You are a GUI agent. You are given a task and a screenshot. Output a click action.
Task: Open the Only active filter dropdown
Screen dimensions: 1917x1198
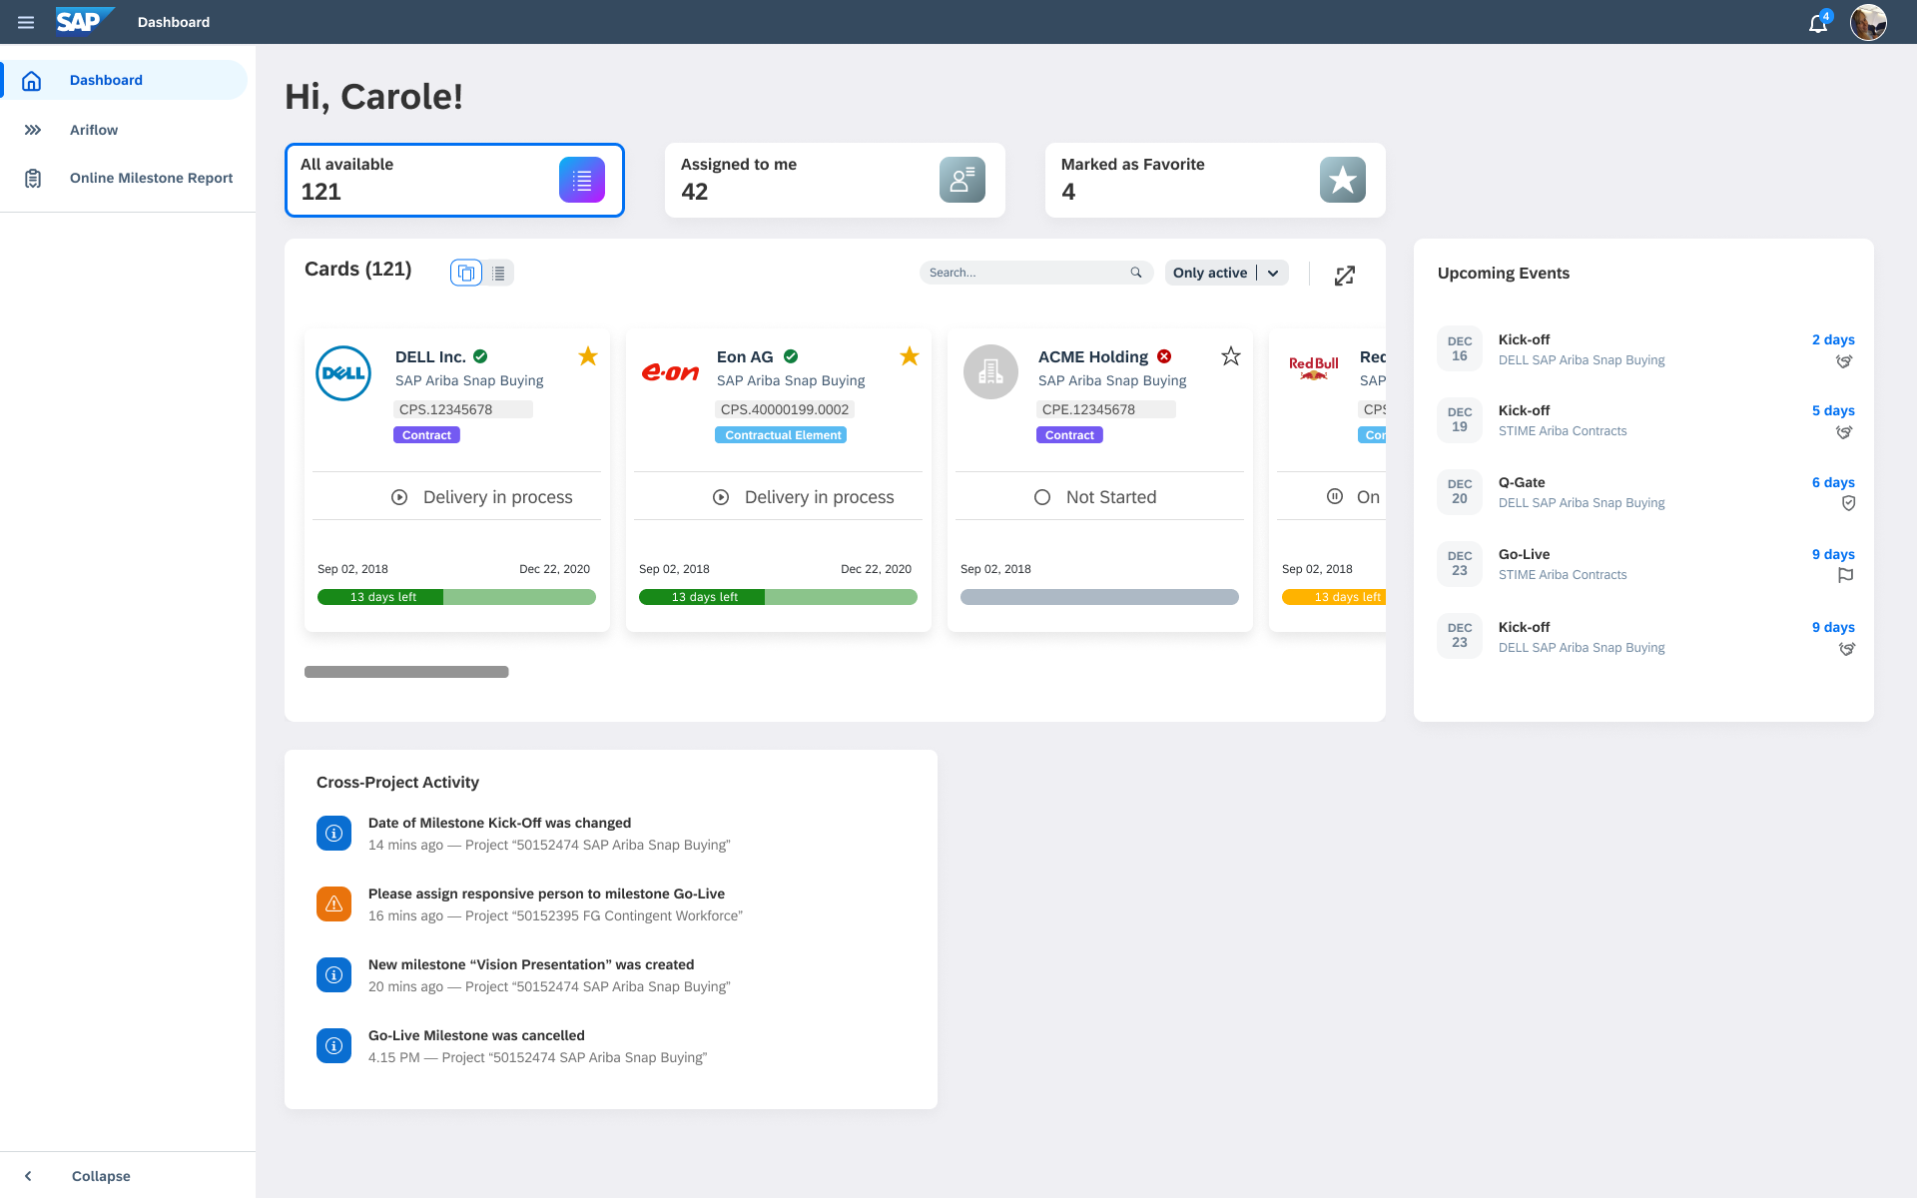[x=1273, y=273]
